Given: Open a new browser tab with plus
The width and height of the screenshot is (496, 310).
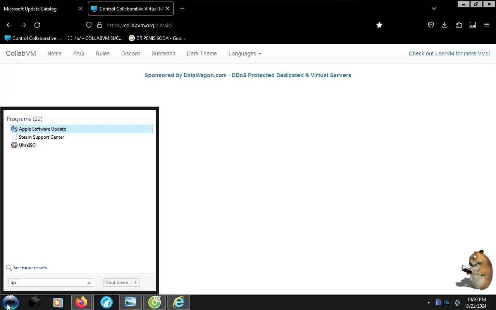Looking at the screenshot, I should 182,9.
